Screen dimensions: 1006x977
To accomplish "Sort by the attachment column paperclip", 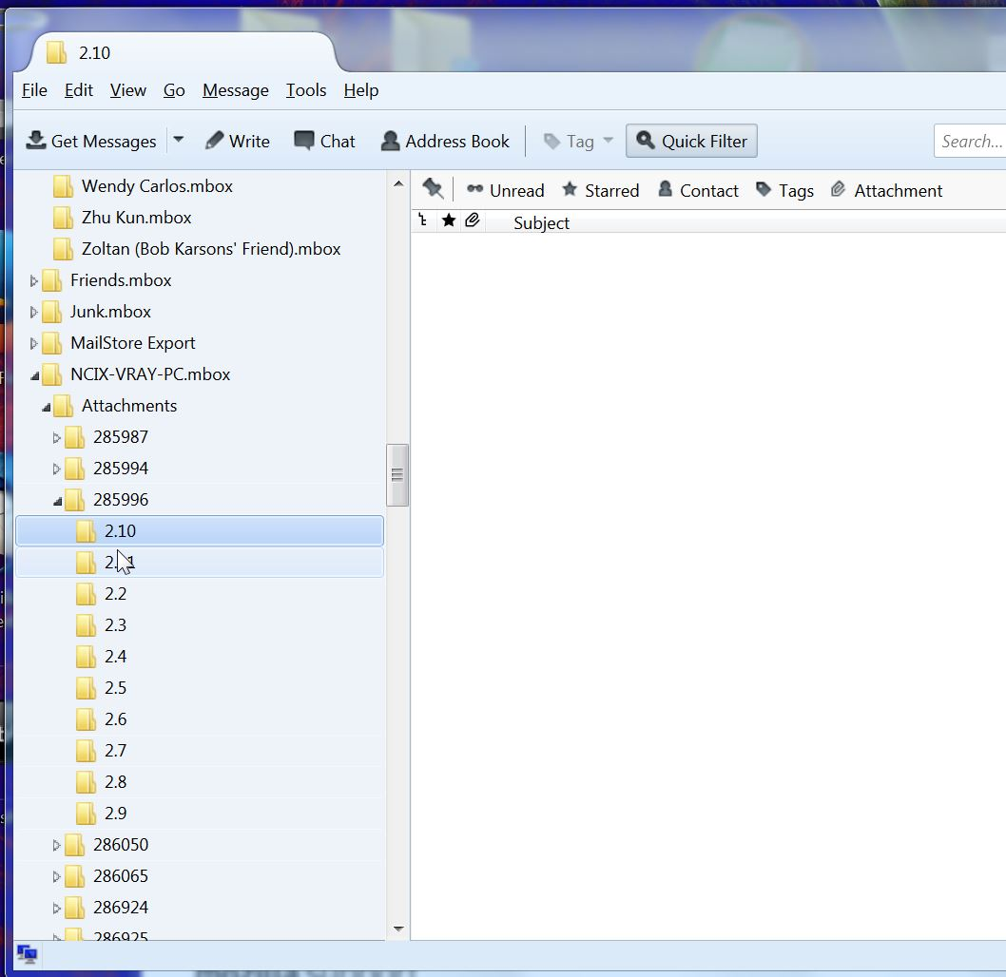I will click(472, 220).
